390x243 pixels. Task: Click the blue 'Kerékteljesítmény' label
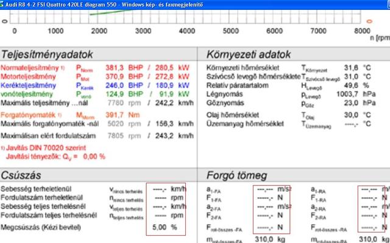[x=28, y=85]
